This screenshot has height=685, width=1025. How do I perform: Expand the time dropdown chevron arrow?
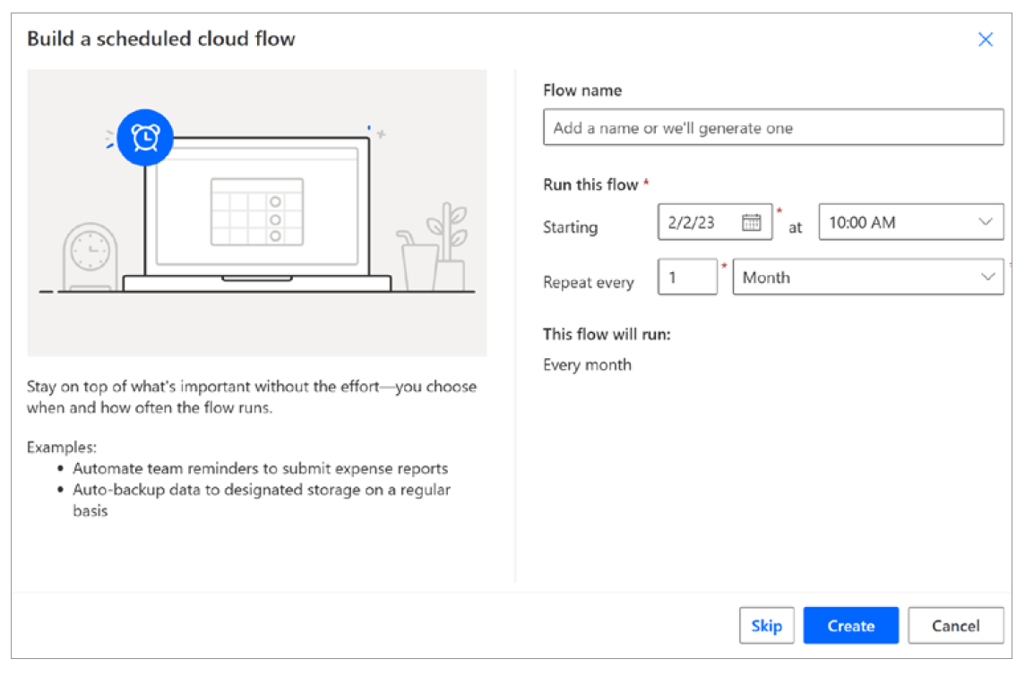986,222
